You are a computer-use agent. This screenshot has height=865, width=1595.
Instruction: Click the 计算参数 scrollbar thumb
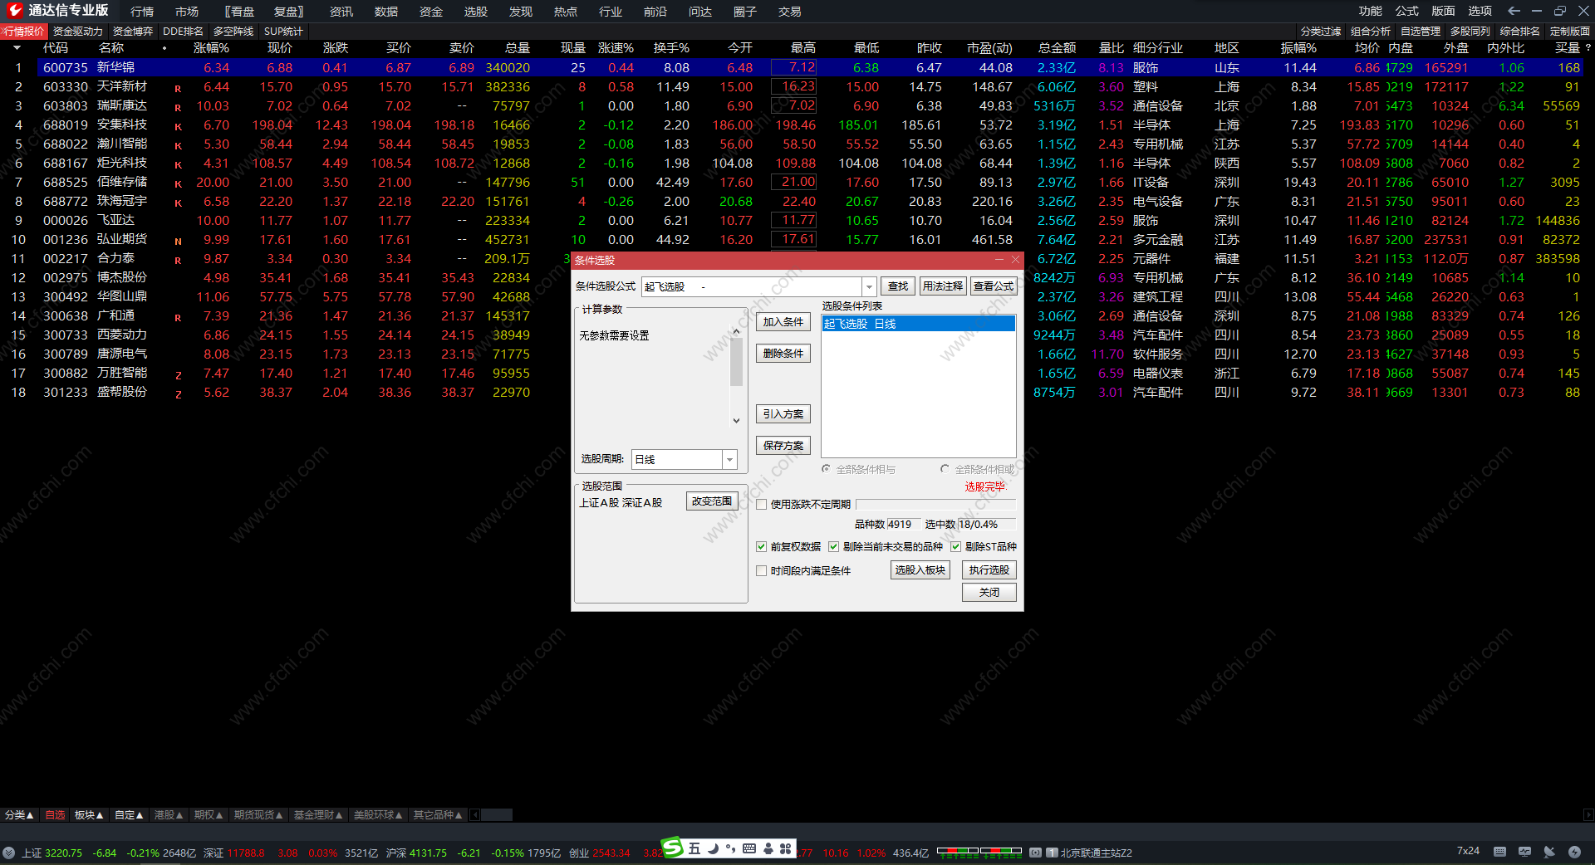click(736, 362)
